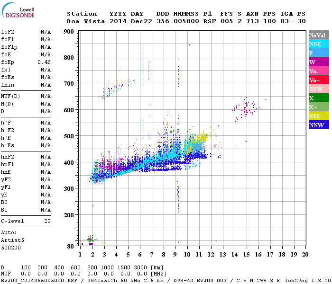Click the foEs parameter label
The height and width of the screenshot is (284, 332).
pos(8,77)
